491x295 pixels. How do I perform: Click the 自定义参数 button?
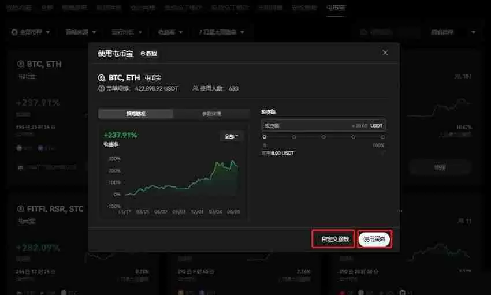(334, 239)
